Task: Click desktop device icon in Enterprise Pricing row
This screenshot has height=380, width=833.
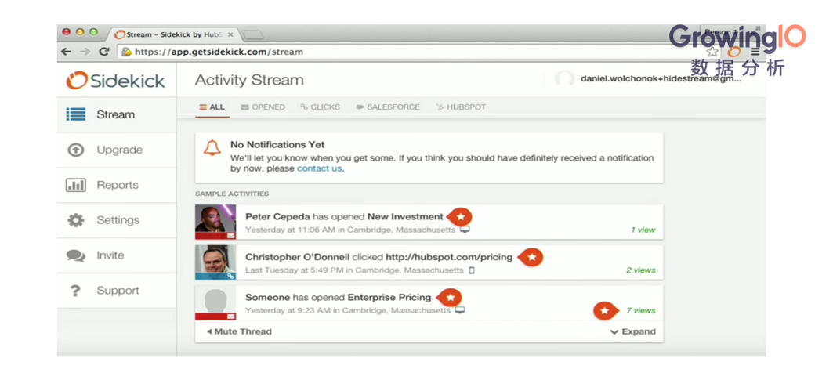Action: [460, 310]
